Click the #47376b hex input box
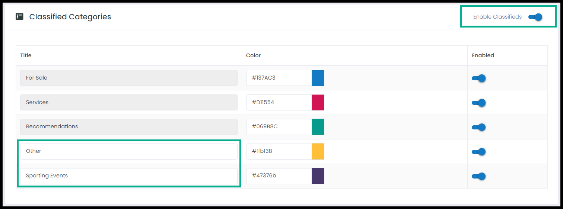Screen dimensions: 563x209 click(x=279, y=176)
